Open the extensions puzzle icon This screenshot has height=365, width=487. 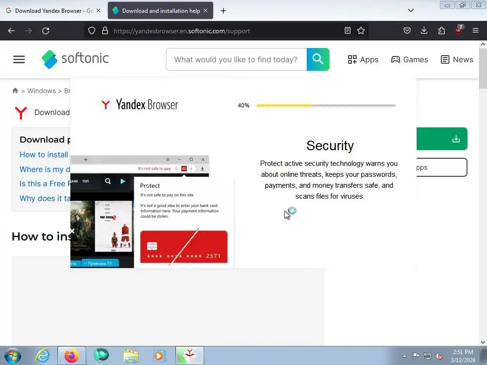coord(441,30)
